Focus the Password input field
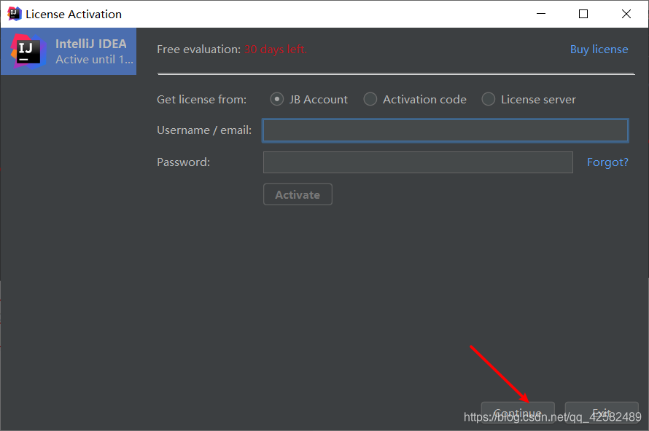 click(x=418, y=162)
